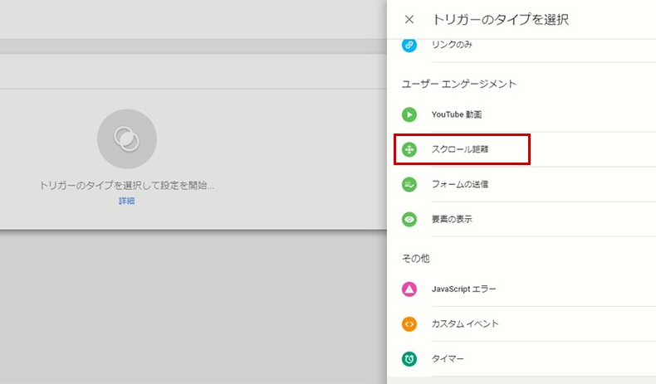Select the リンクのみ trigger type

point(521,46)
